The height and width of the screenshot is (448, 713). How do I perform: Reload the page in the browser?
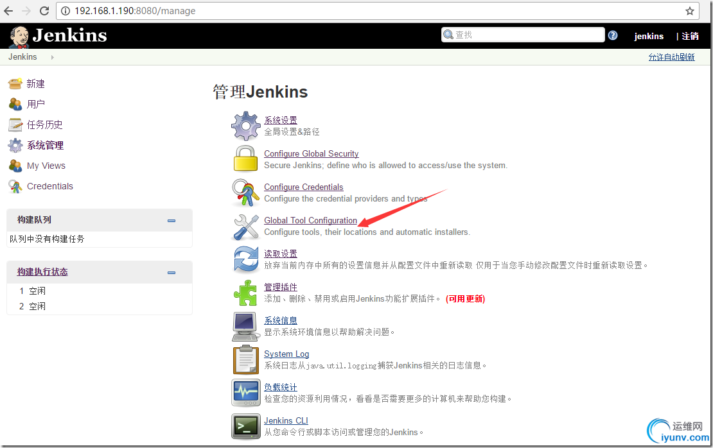coord(44,10)
